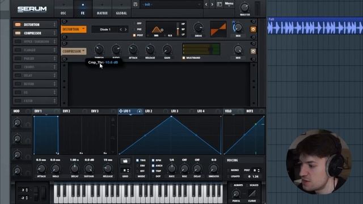The width and height of the screenshot is (363, 204).
Task: Click the compressor Threshold knob
Action: tap(99, 49)
